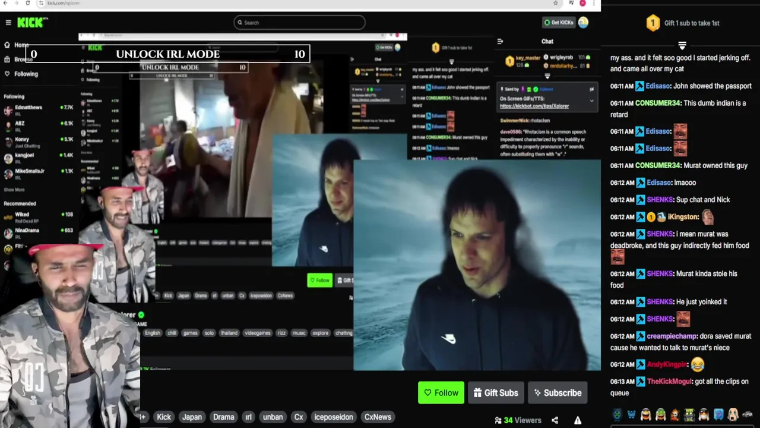Click the Search field in the top bar
760x428 pixels.
pos(299,23)
